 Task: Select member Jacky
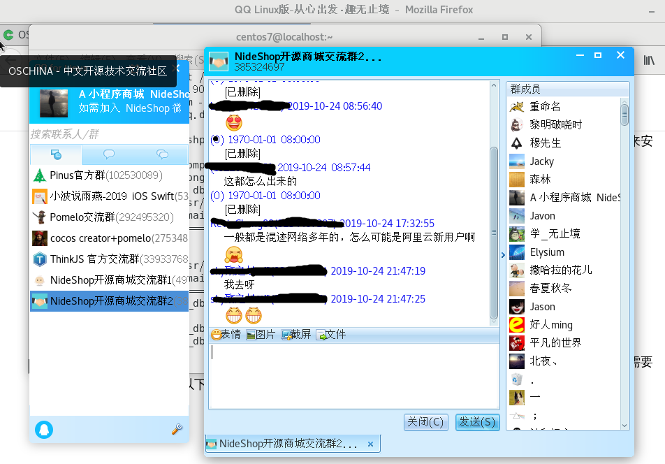click(x=564, y=161)
